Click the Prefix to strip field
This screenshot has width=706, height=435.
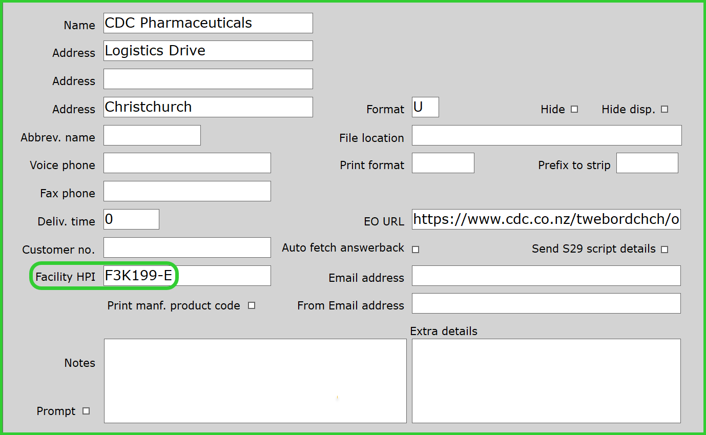click(x=647, y=163)
